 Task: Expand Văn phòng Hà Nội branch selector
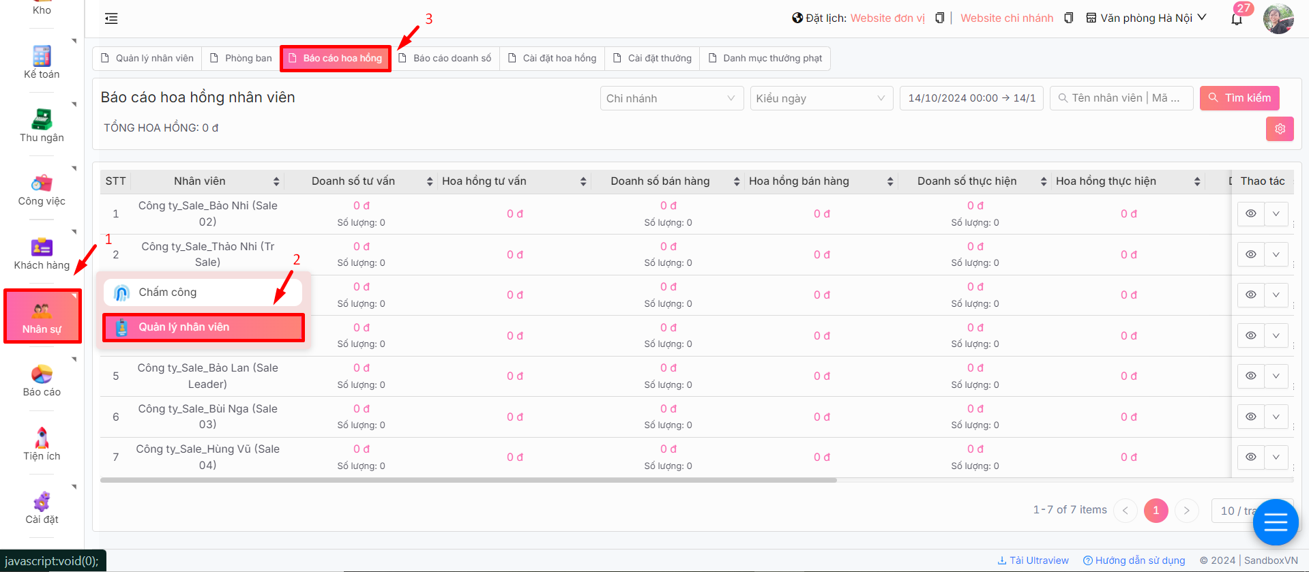pyautogui.click(x=1146, y=18)
